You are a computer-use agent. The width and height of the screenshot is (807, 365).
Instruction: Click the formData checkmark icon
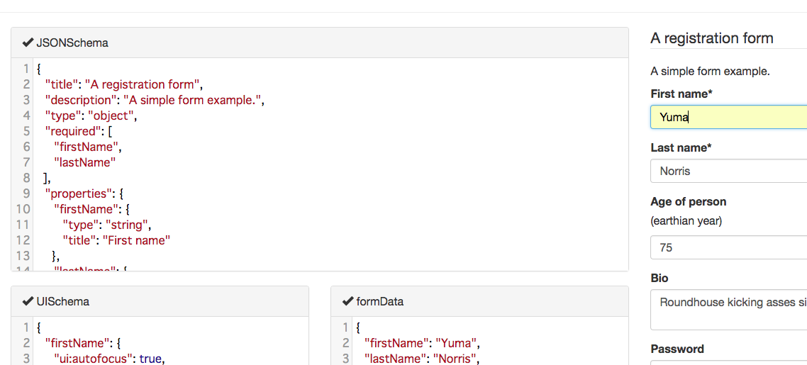click(x=347, y=302)
